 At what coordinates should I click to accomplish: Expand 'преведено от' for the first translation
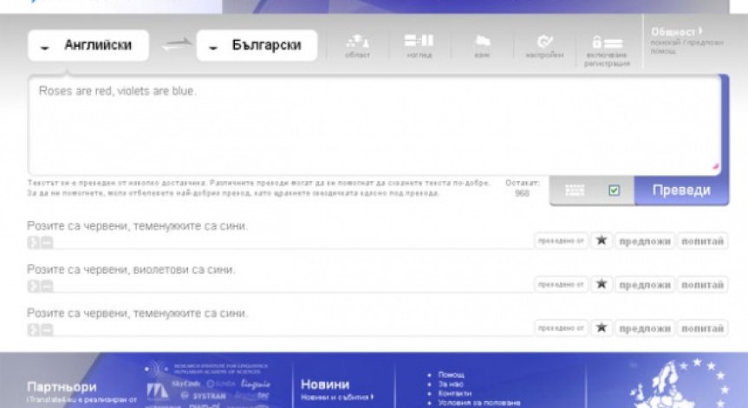click(561, 241)
